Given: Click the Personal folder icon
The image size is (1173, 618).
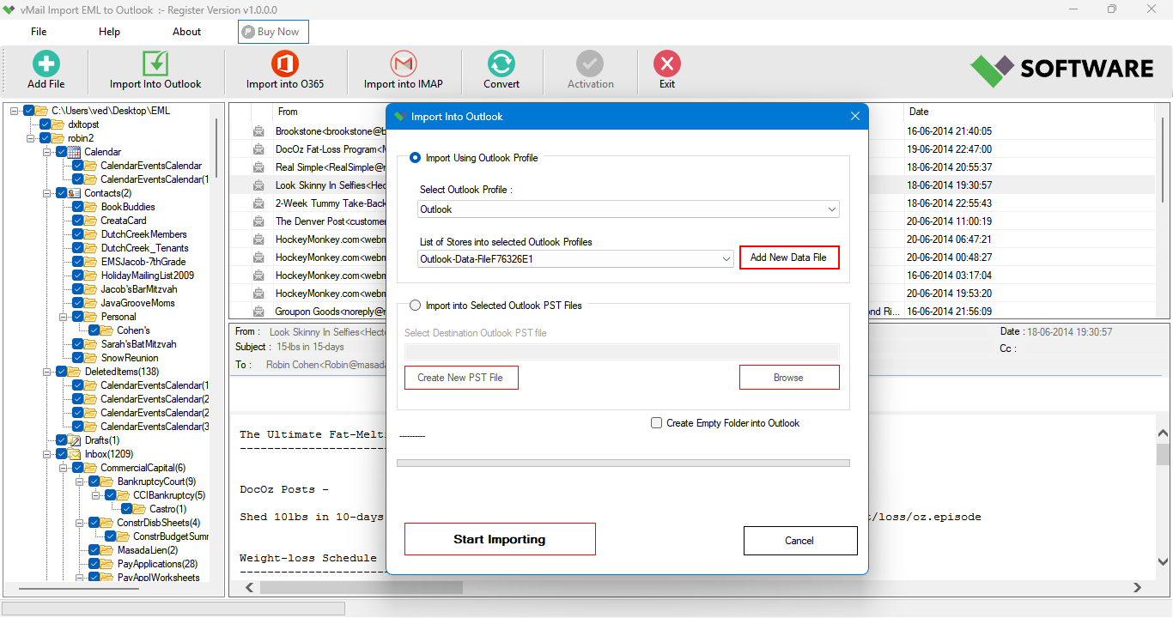Looking at the screenshot, I should (91, 317).
